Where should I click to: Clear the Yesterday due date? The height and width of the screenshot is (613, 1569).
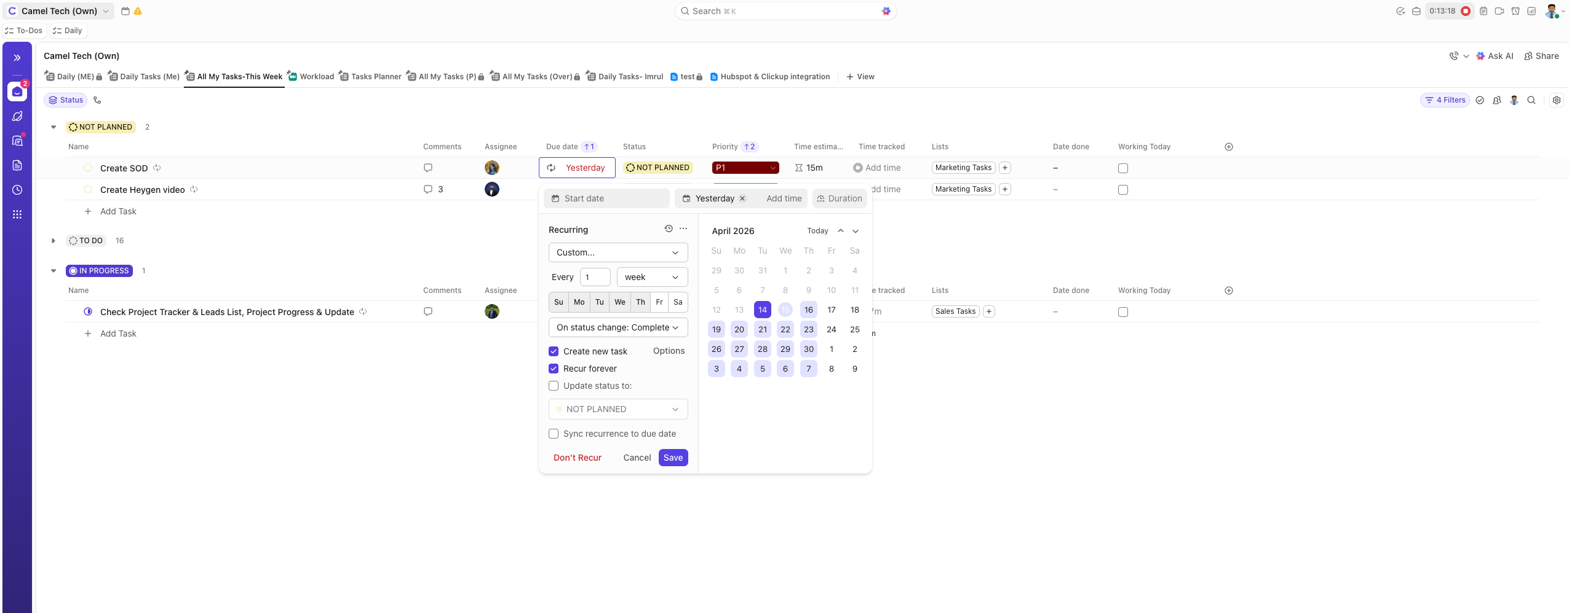tap(742, 198)
